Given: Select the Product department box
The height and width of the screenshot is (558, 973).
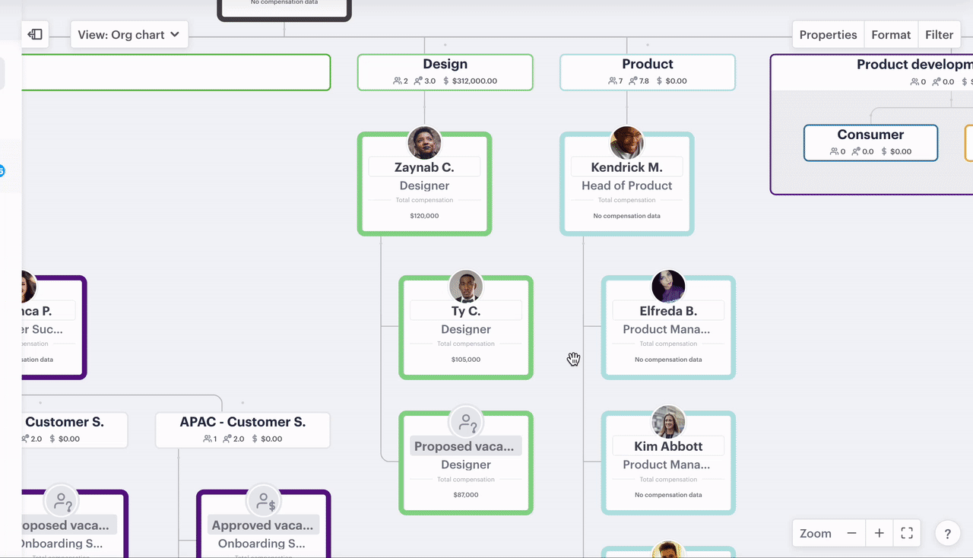Looking at the screenshot, I should coord(647,72).
